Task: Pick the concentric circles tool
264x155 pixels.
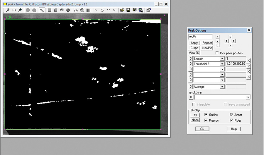Action: (x=82, y=10)
